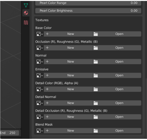Click the End frame field showing 250
This screenshot has width=147, height=140.
coord(9,133)
